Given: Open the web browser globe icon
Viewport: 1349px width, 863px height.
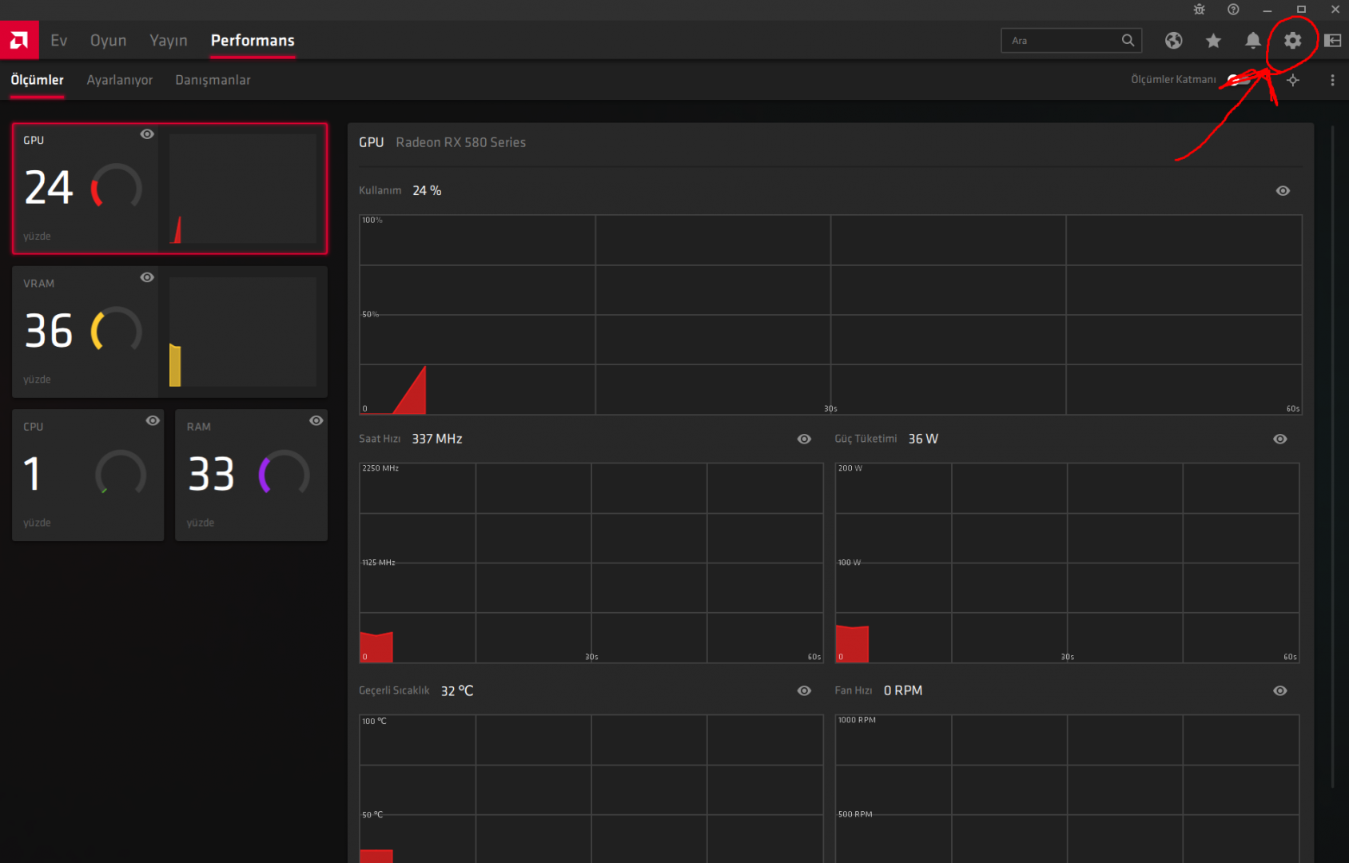Looking at the screenshot, I should point(1173,40).
